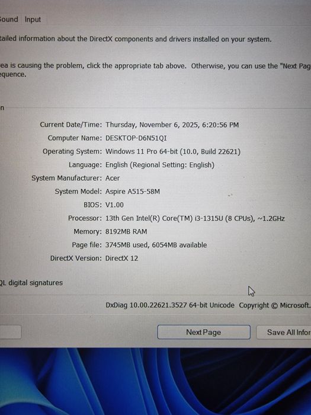Select the Page file value 3745MB used
Screen dimensions: 311x415
point(156,245)
